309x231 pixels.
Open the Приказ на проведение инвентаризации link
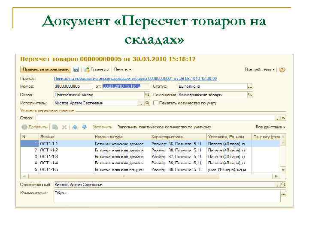[135, 79]
